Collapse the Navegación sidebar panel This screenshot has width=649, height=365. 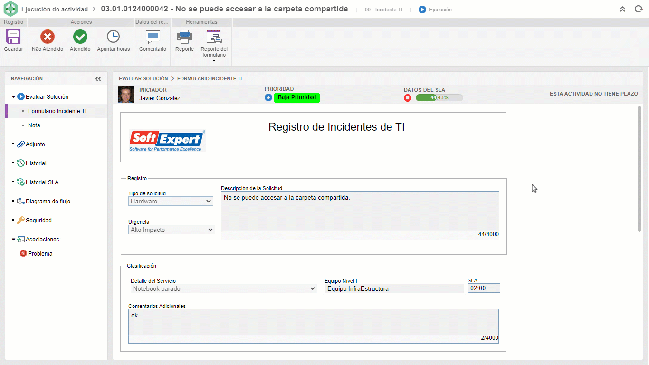pos(98,79)
